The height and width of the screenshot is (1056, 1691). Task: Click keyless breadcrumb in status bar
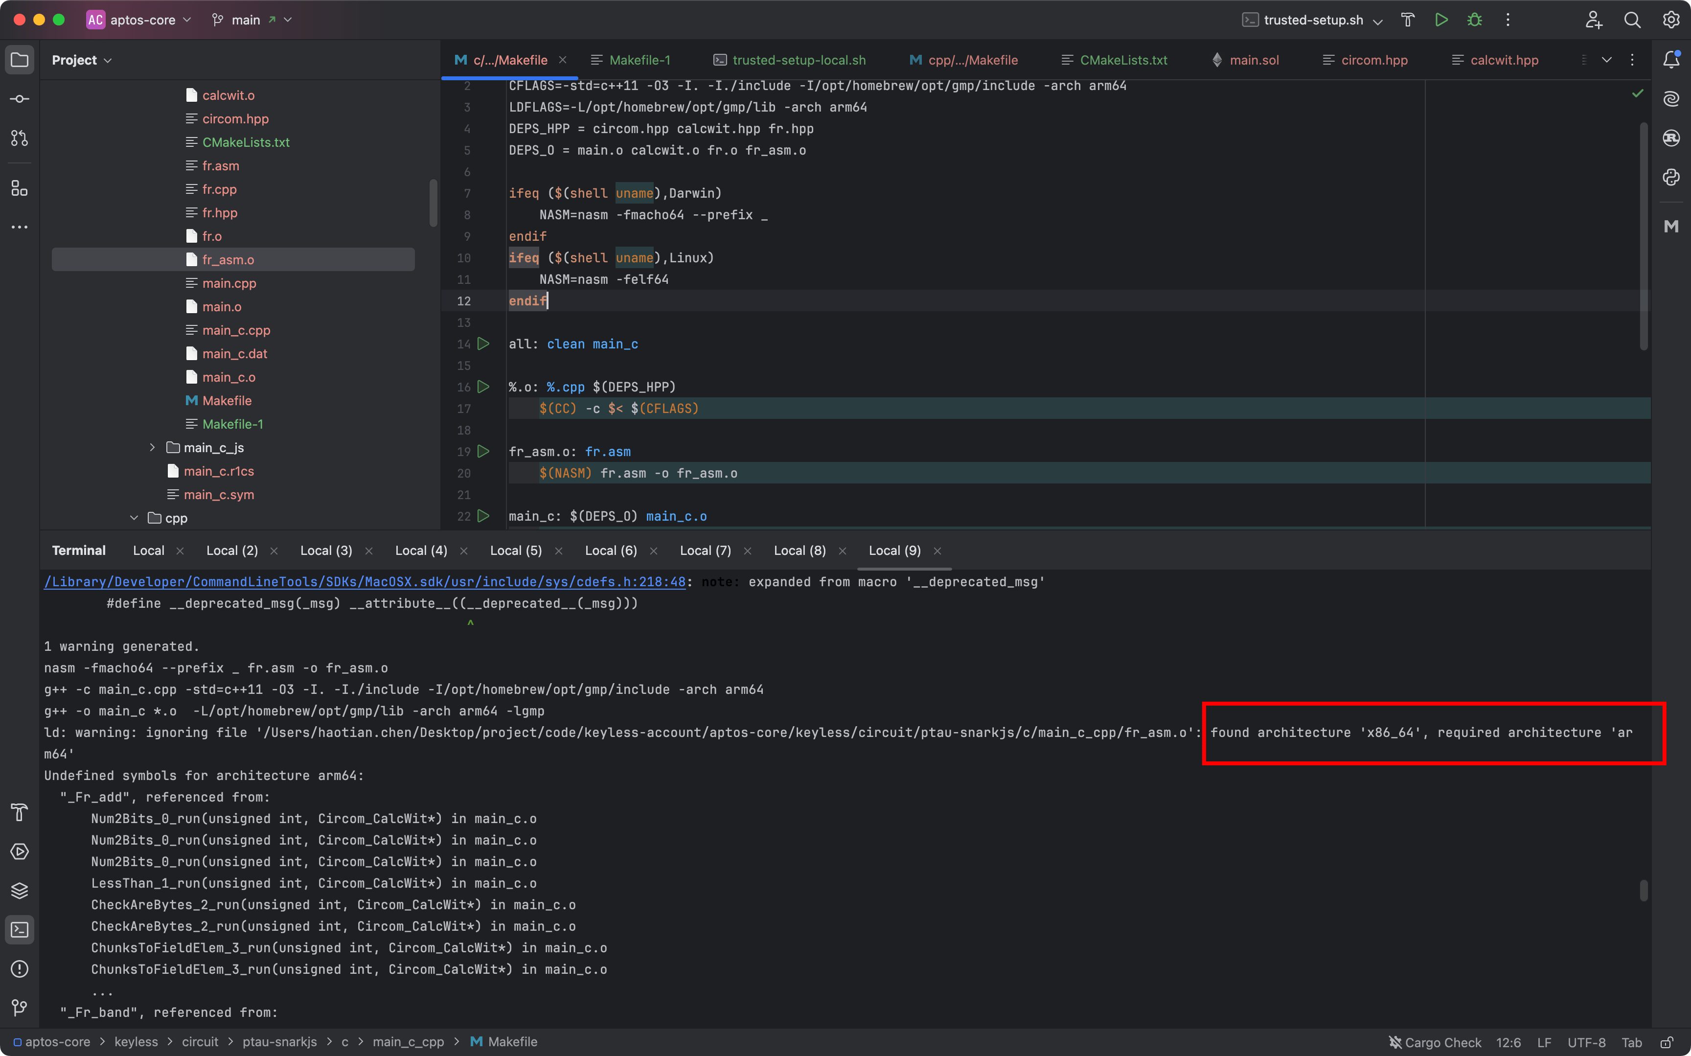(x=136, y=1042)
